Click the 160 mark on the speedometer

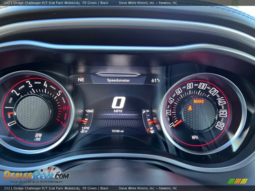click(223, 113)
